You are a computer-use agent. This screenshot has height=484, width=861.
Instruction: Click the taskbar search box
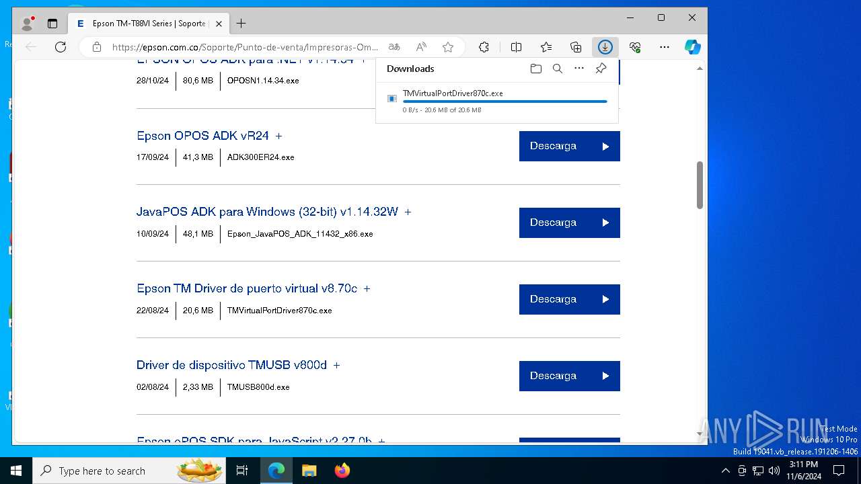(130, 471)
